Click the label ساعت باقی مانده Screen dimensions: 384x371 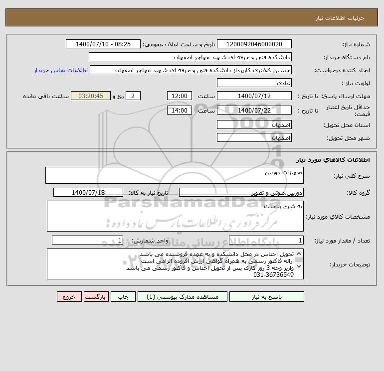[x=46, y=96]
